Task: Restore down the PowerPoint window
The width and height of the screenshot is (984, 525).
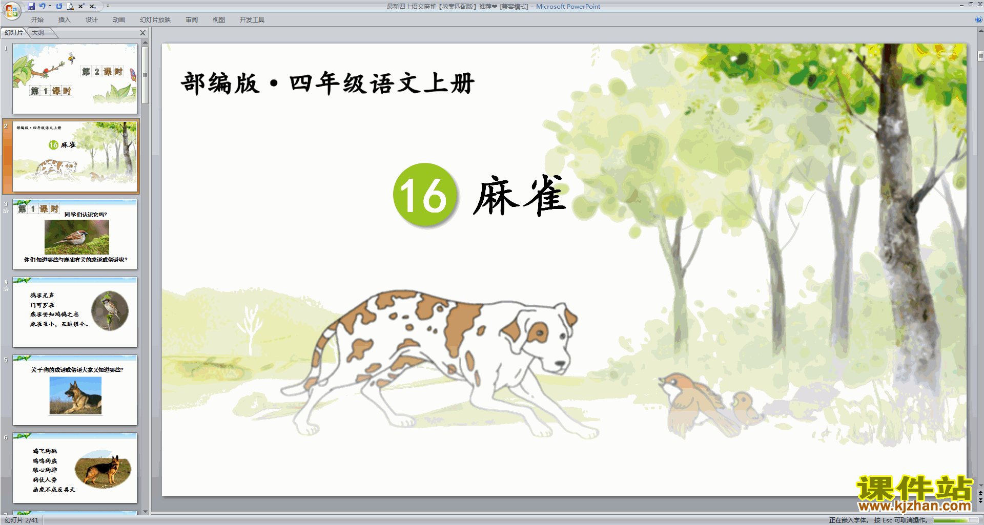Action: click(971, 4)
